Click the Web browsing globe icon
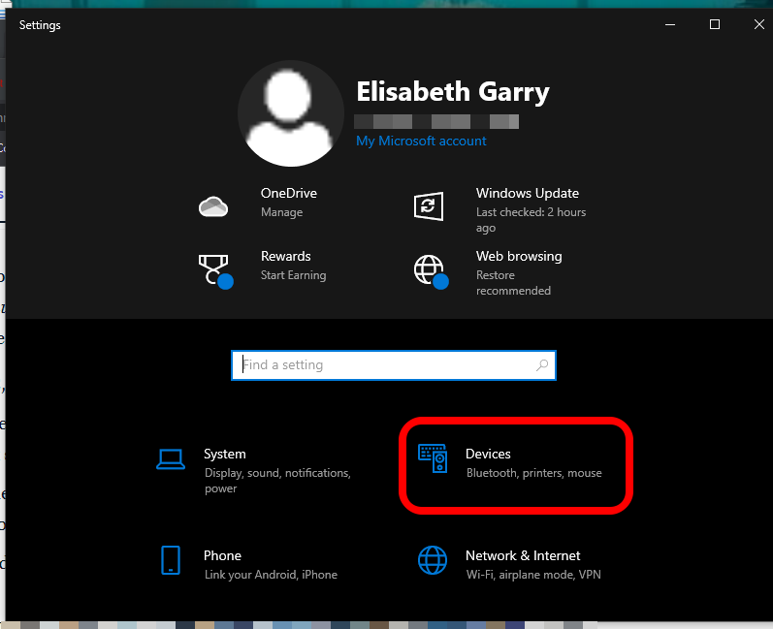773x629 pixels. [430, 269]
